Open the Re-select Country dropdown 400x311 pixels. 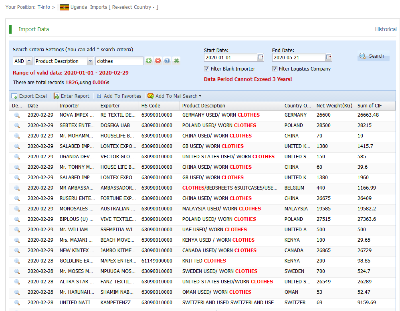[135, 7]
